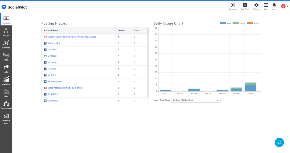Click the Add Post icon
Image resolution: width=290 pixels, height=153 pixels.
coord(245,5)
